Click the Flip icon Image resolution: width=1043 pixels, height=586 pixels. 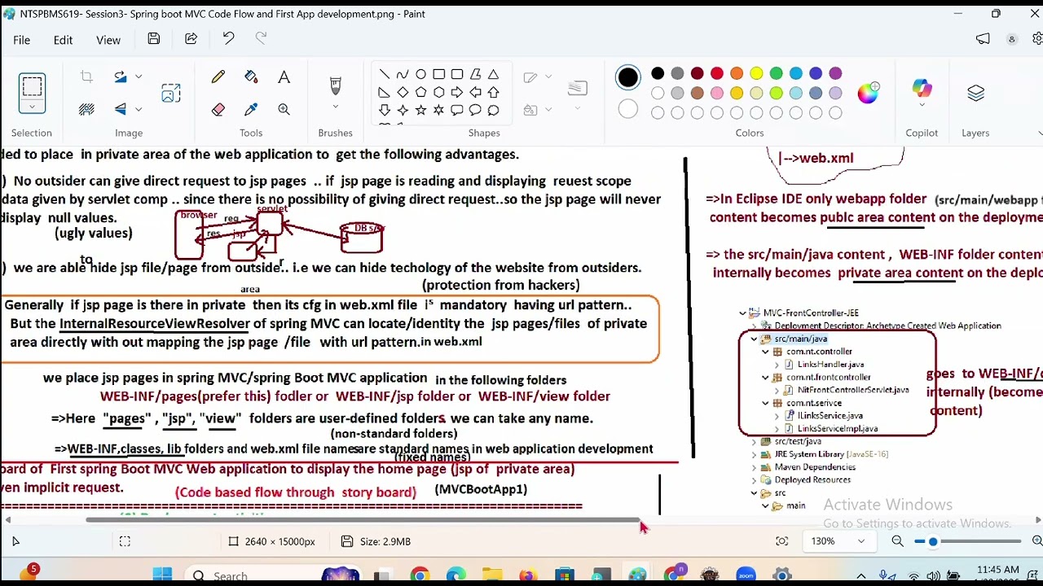[x=121, y=109]
